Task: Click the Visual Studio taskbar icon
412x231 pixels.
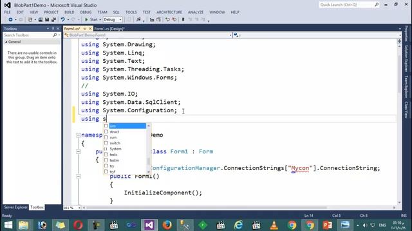Action: pos(149,225)
